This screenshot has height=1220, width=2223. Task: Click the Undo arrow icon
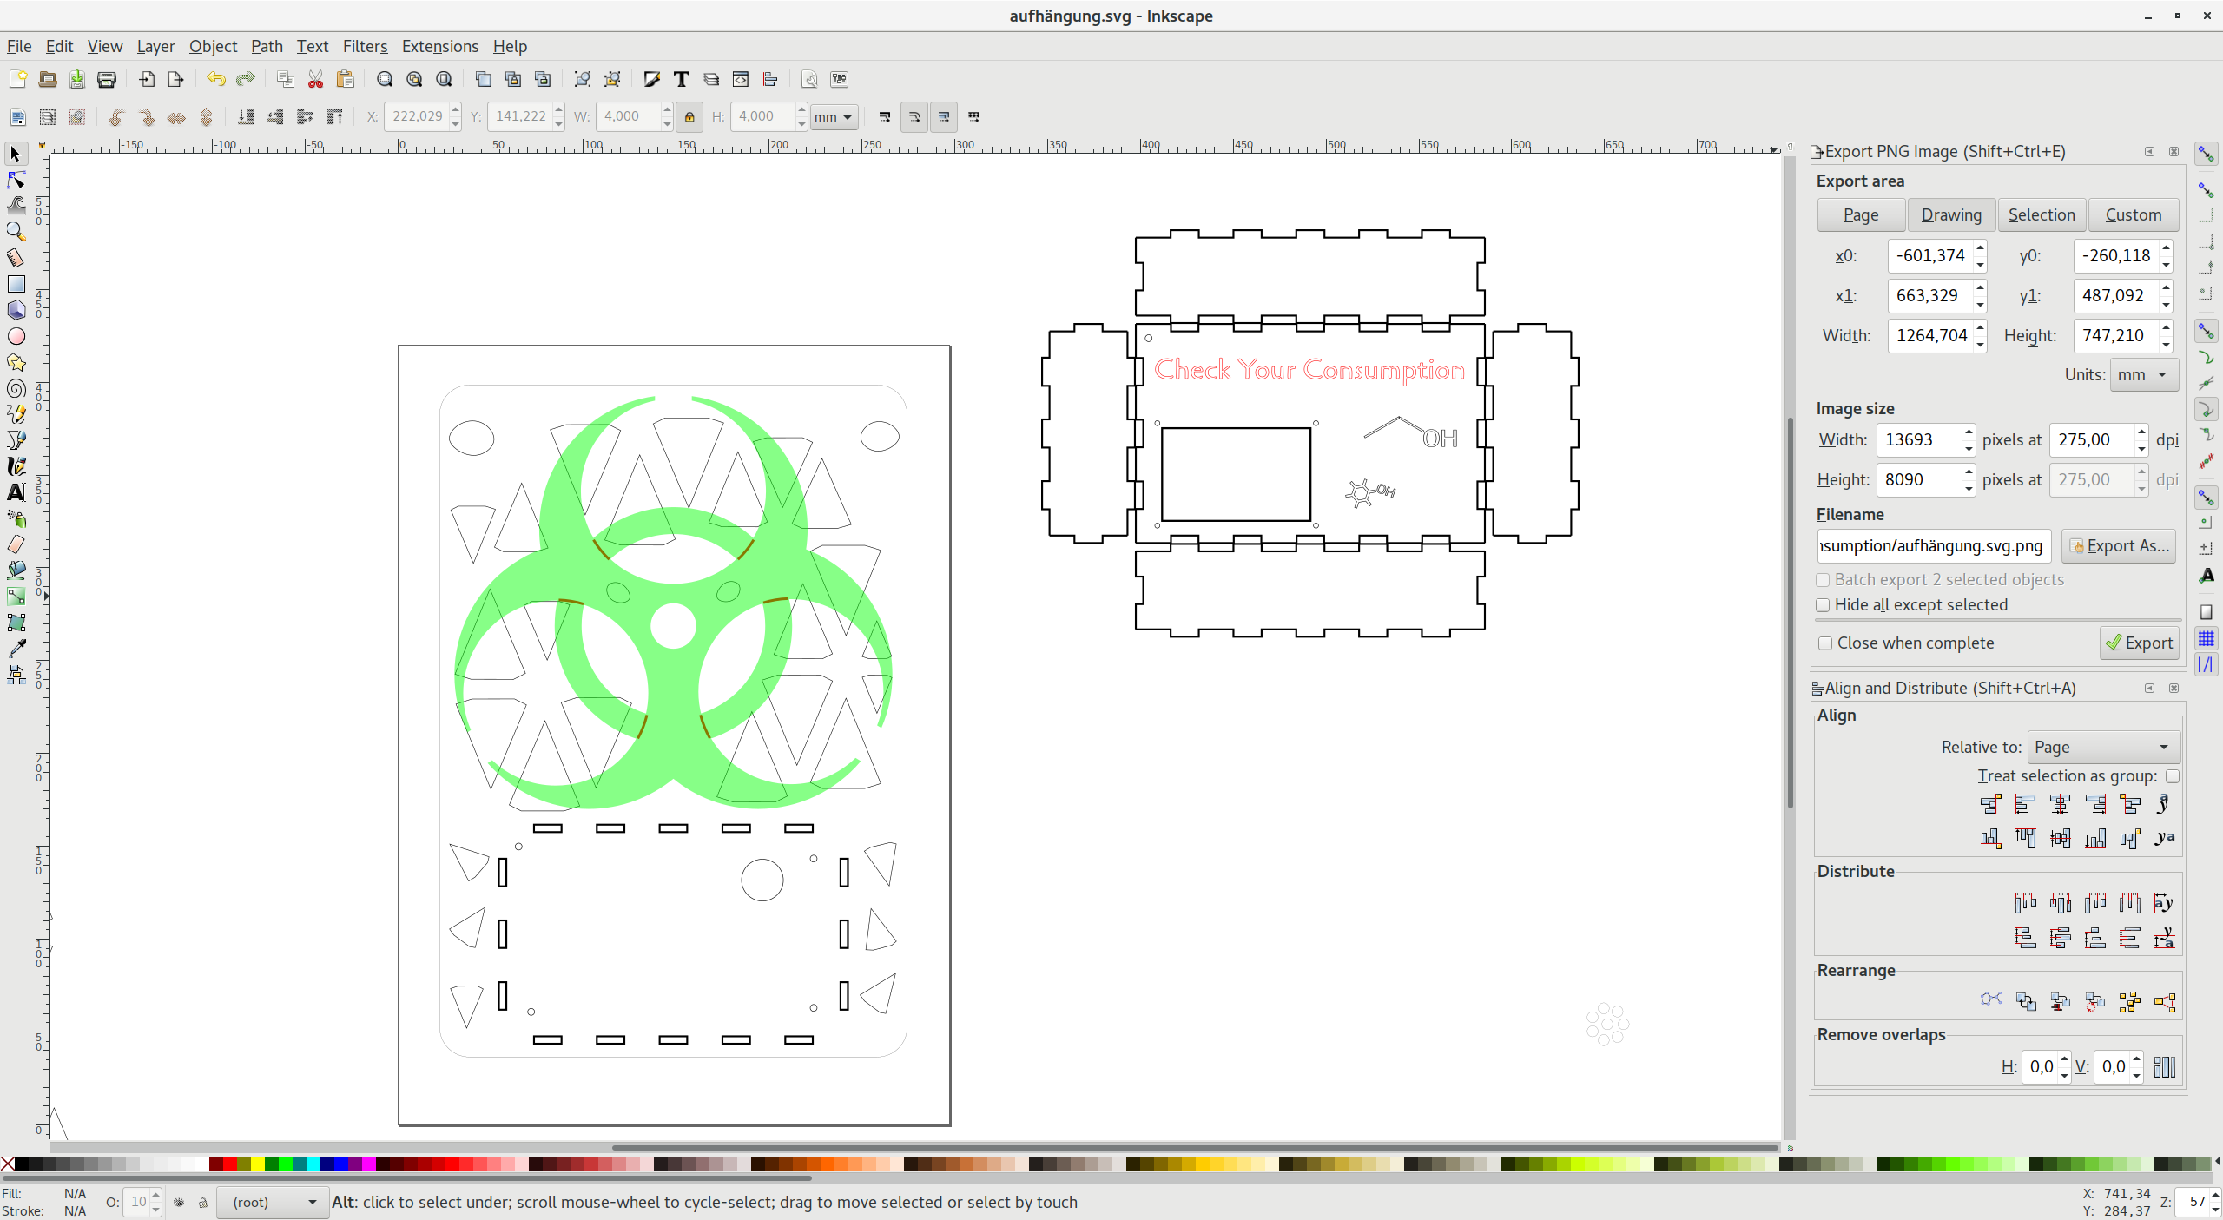tap(215, 79)
